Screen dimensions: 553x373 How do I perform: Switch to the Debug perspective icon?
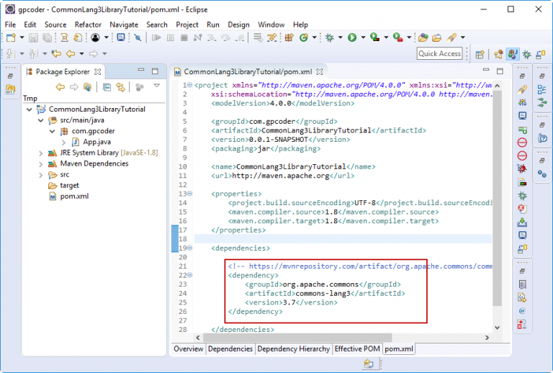[526, 54]
